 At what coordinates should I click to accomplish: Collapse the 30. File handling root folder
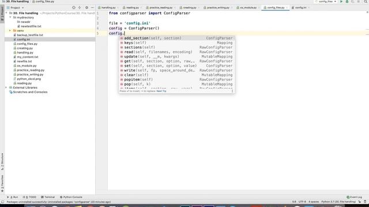pyautogui.click(x=6, y=13)
